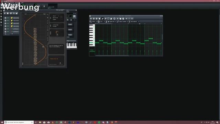Toggle mute on the second Song Editor track
This screenshot has width=220, height=124.
(8, 21)
